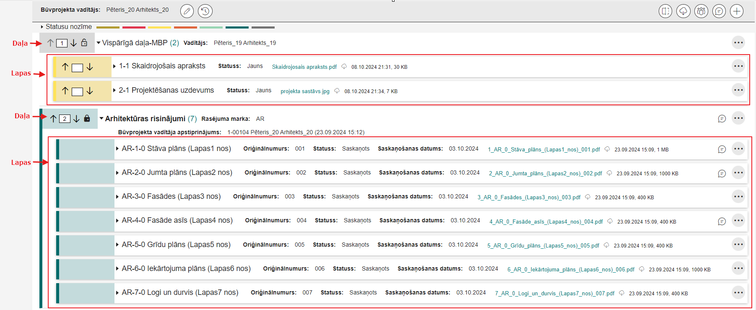The image size is (756, 310).
Task: Move Vispārīgā daļa-MBP section up
Action: (x=50, y=43)
